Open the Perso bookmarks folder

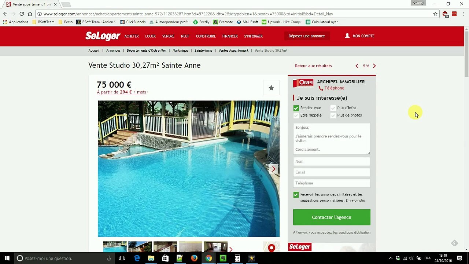[x=66, y=22]
